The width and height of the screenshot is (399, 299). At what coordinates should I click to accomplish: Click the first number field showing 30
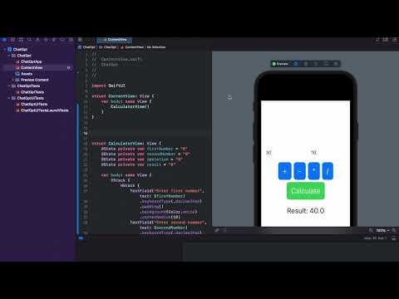[268, 153]
